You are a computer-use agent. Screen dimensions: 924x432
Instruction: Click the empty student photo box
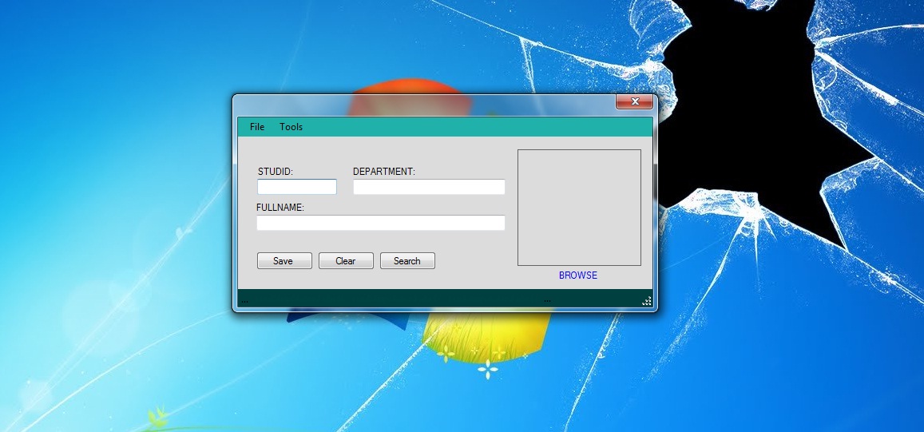[x=579, y=208]
